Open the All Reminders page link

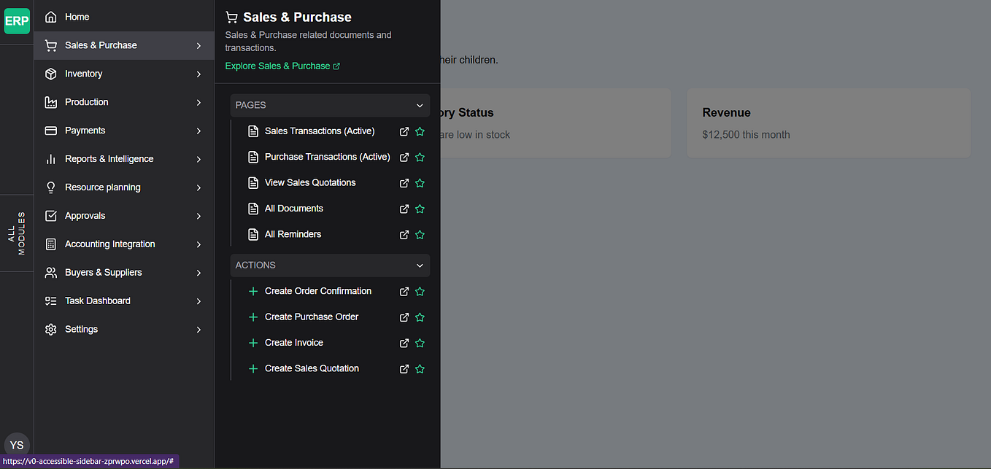pos(293,234)
